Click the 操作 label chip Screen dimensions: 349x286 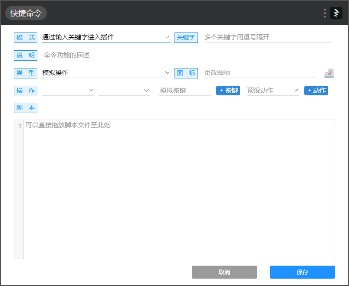(25, 91)
